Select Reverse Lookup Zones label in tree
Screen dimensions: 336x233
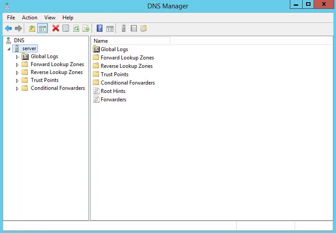(x=57, y=72)
